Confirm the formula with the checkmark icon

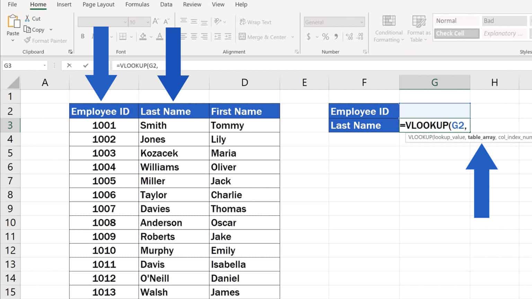[x=86, y=65]
